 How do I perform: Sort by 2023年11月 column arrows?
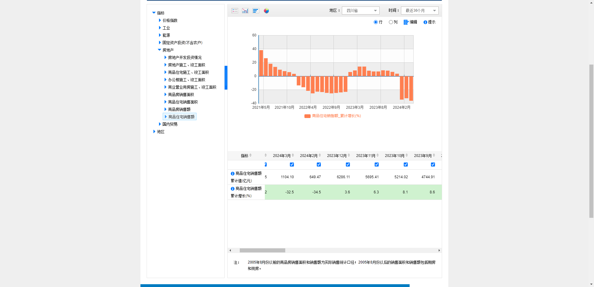pyautogui.click(x=377, y=155)
